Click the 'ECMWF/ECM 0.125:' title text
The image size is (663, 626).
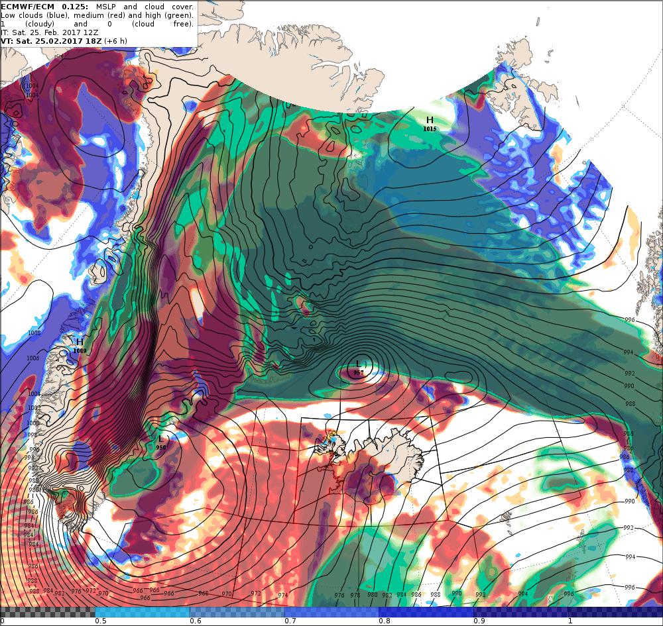click(x=45, y=7)
